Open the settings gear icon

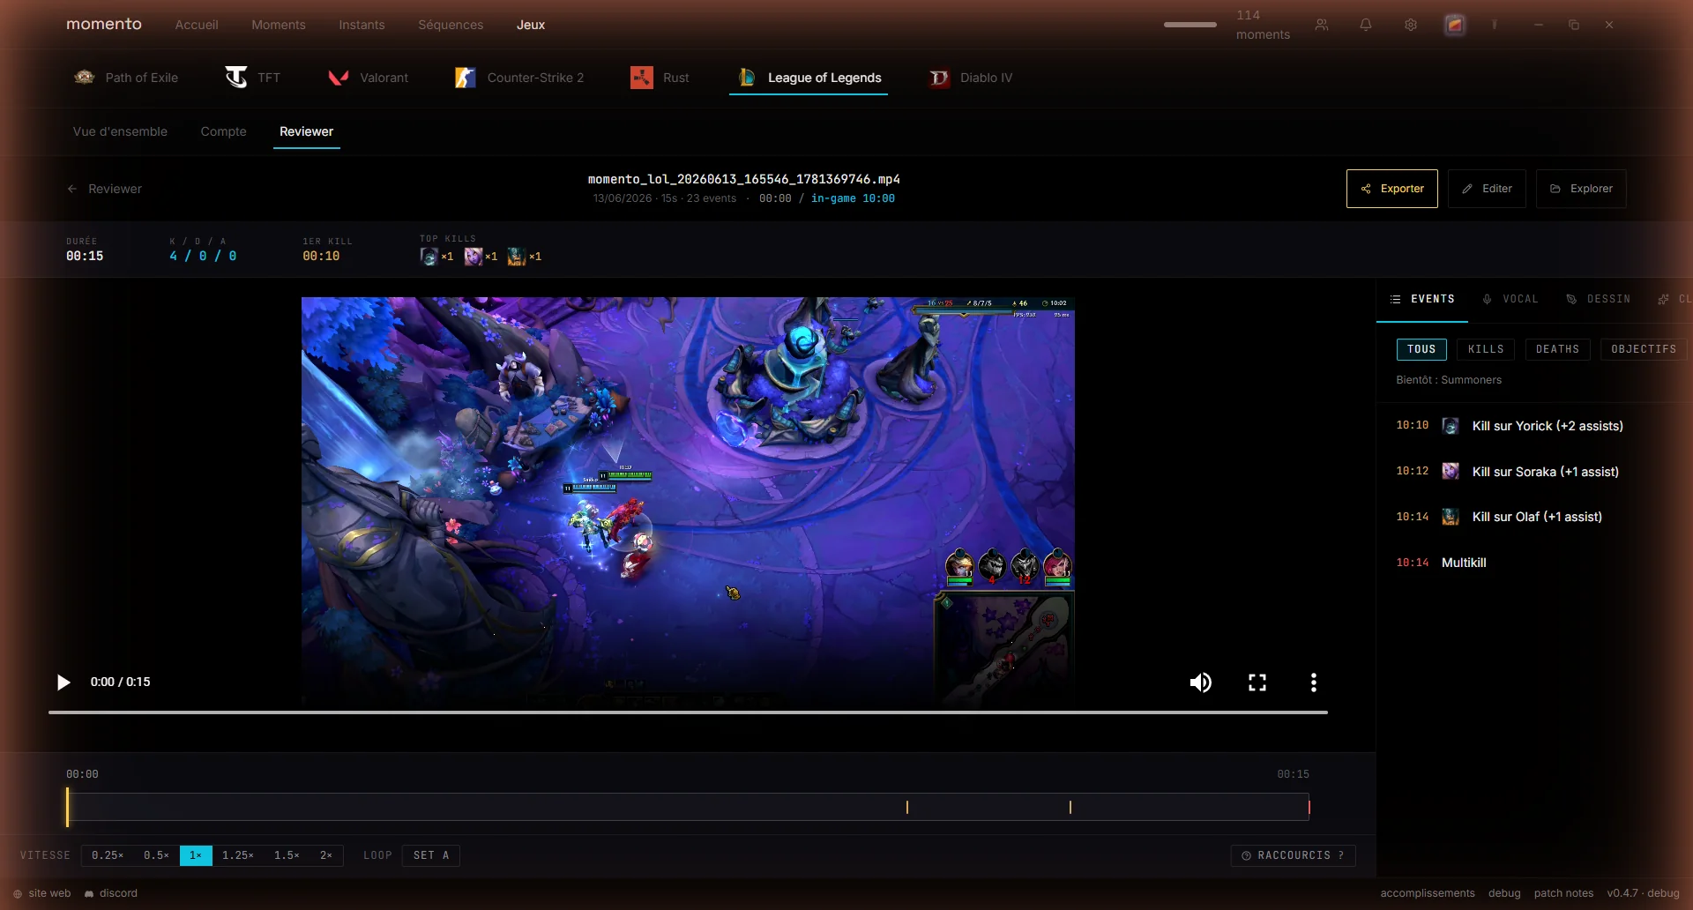[x=1411, y=25]
